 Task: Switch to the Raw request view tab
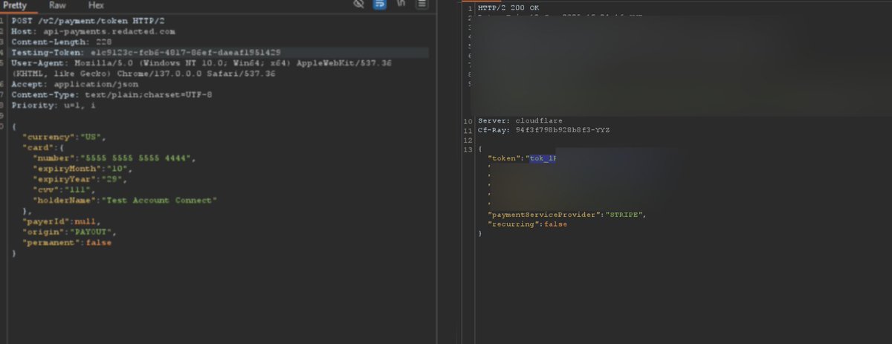click(58, 5)
